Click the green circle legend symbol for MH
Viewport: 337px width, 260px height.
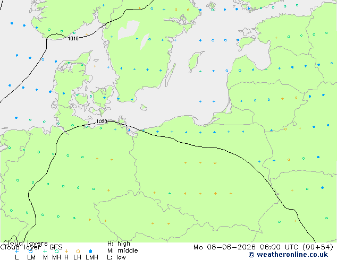pyautogui.click(x=56, y=251)
